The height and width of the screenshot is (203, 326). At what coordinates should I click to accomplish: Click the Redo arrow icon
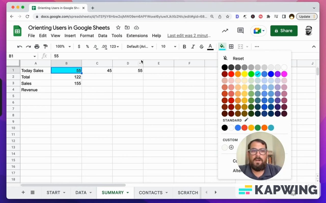tap(28, 47)
